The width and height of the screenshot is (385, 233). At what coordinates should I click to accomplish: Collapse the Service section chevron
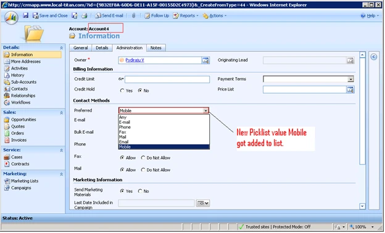pyautogui.click(x=61, y=150)
